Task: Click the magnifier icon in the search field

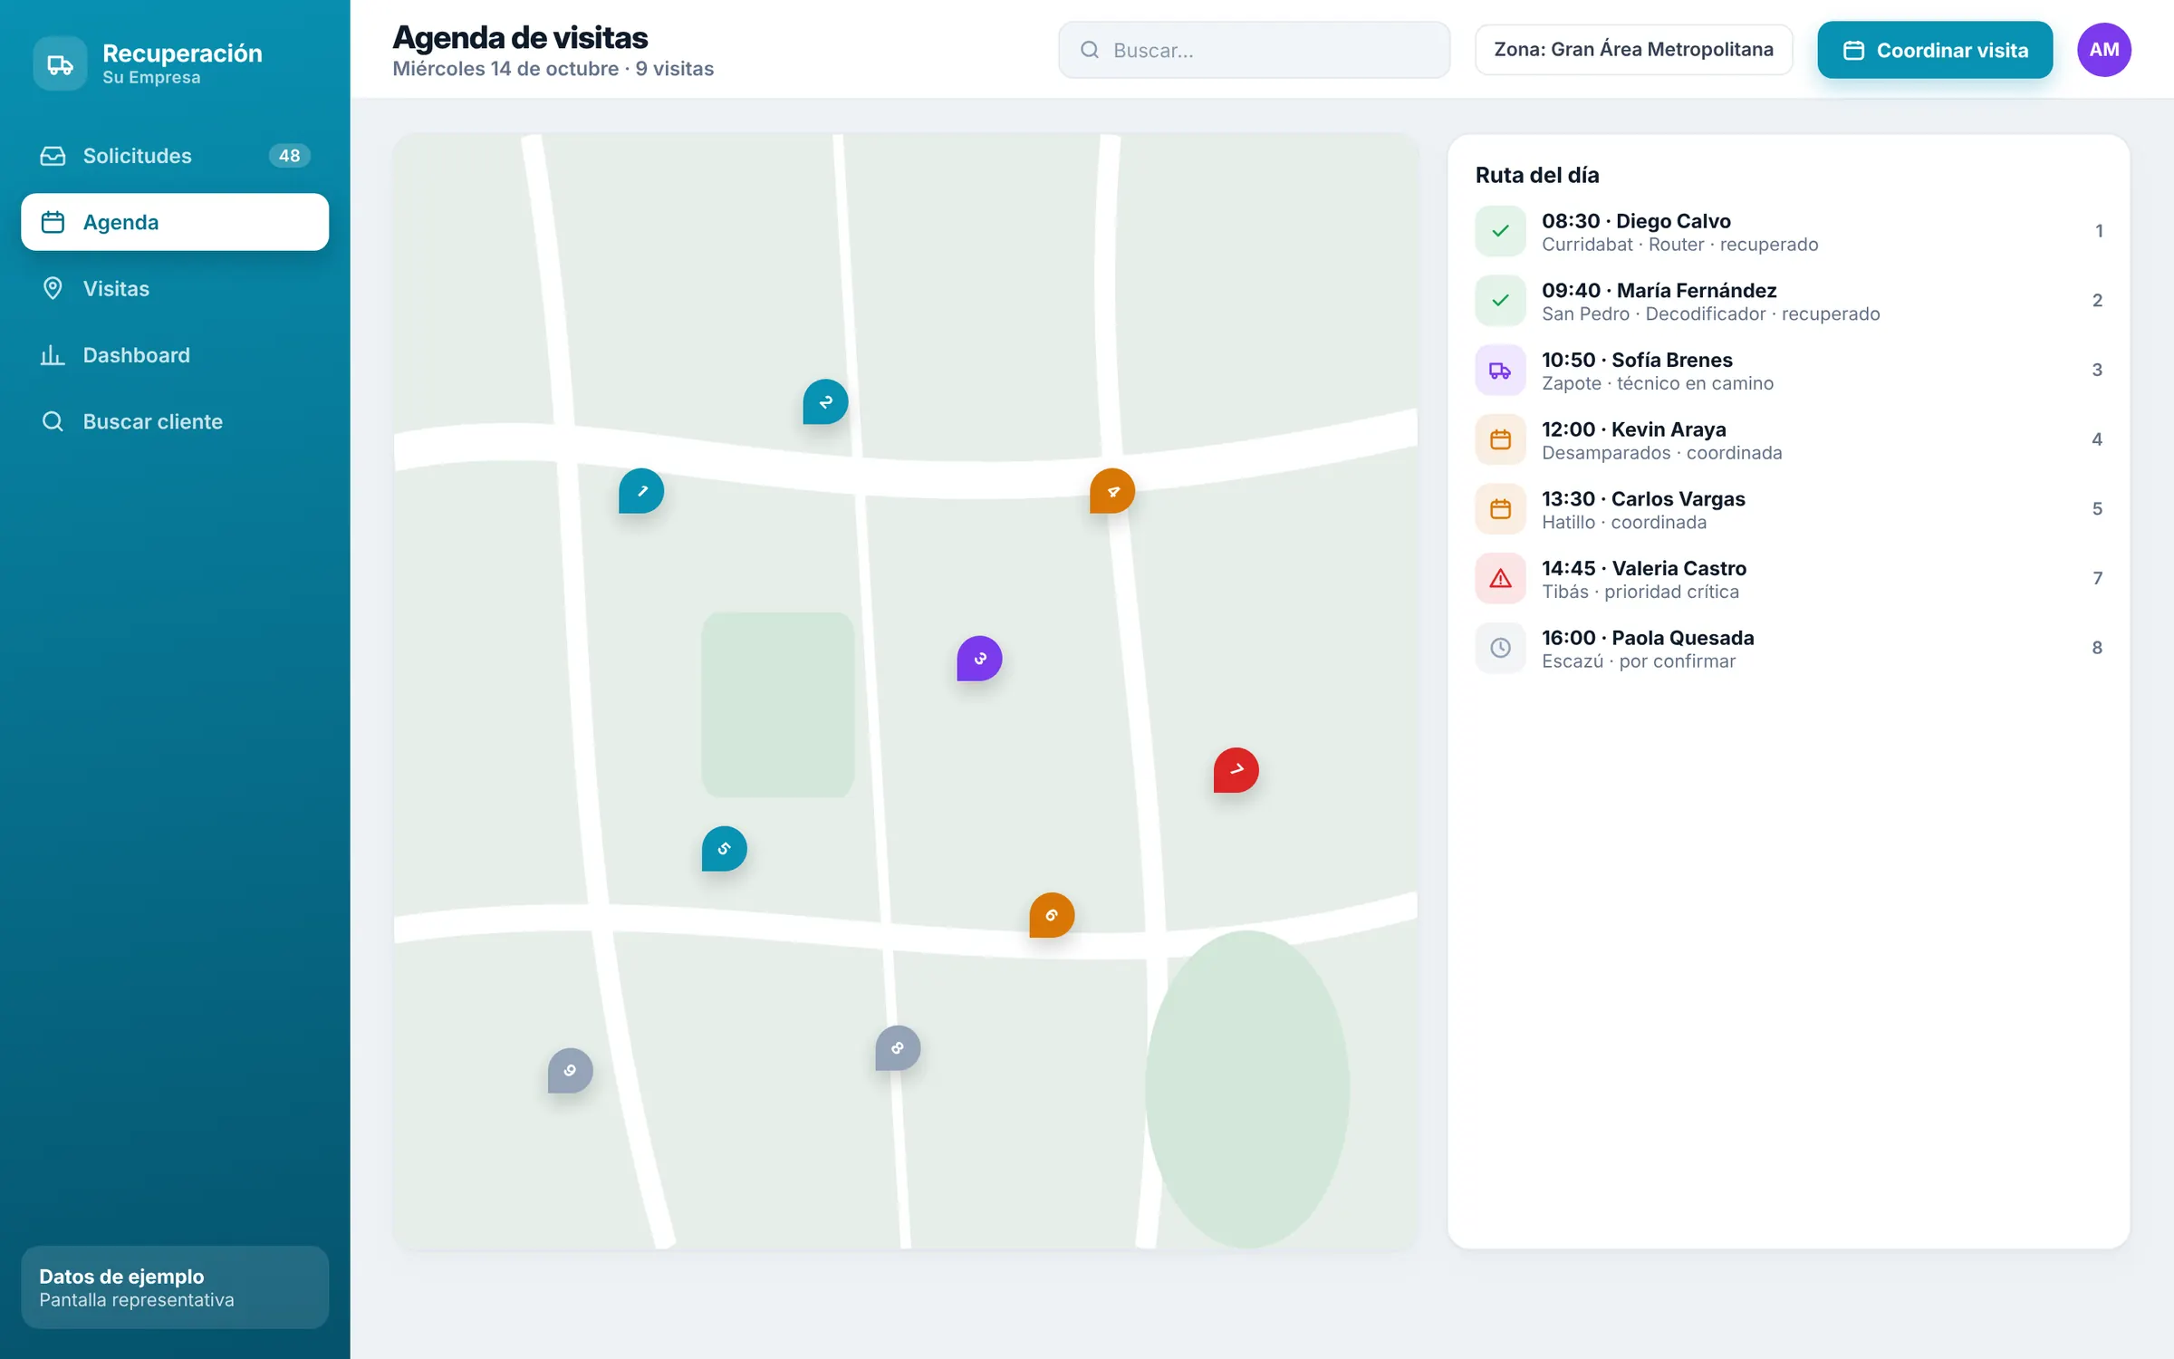Action: pos(1090,50)
